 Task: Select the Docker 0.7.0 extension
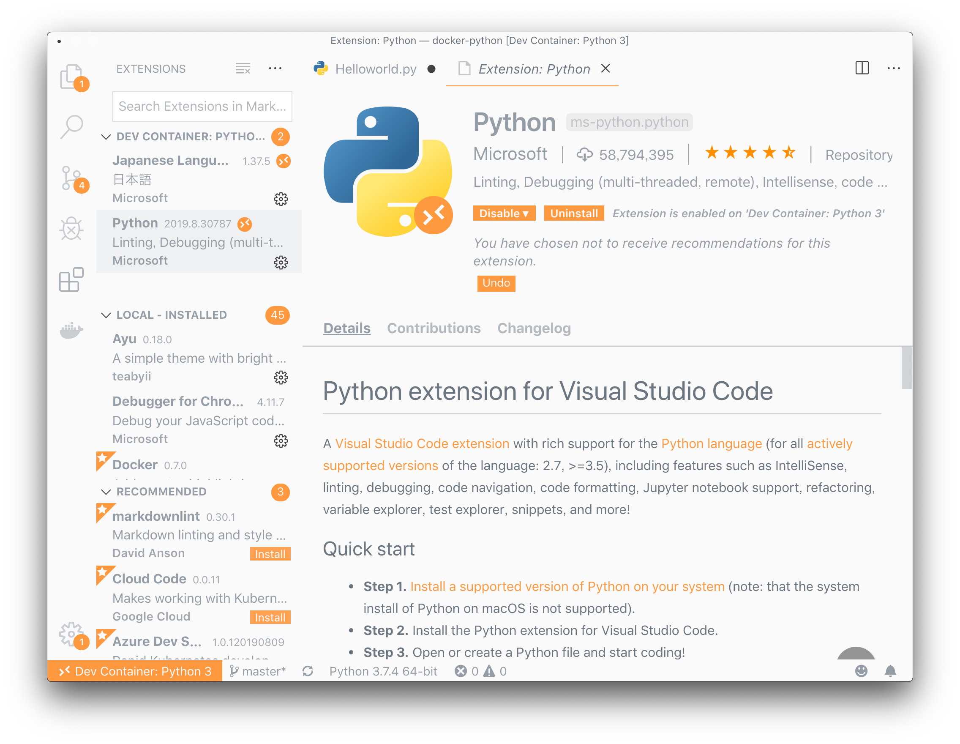pyautogui.click(x=199, y=465)
